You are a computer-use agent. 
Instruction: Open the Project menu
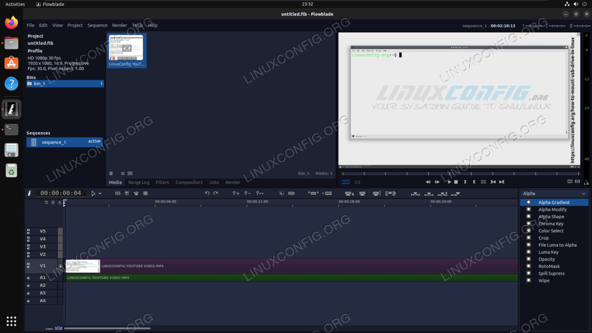[x=75, y=25]
